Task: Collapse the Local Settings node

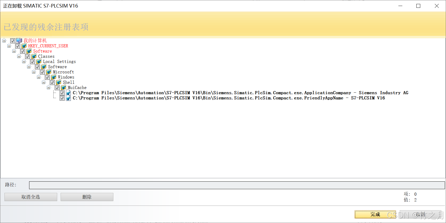Action: [x=24, y=61]
